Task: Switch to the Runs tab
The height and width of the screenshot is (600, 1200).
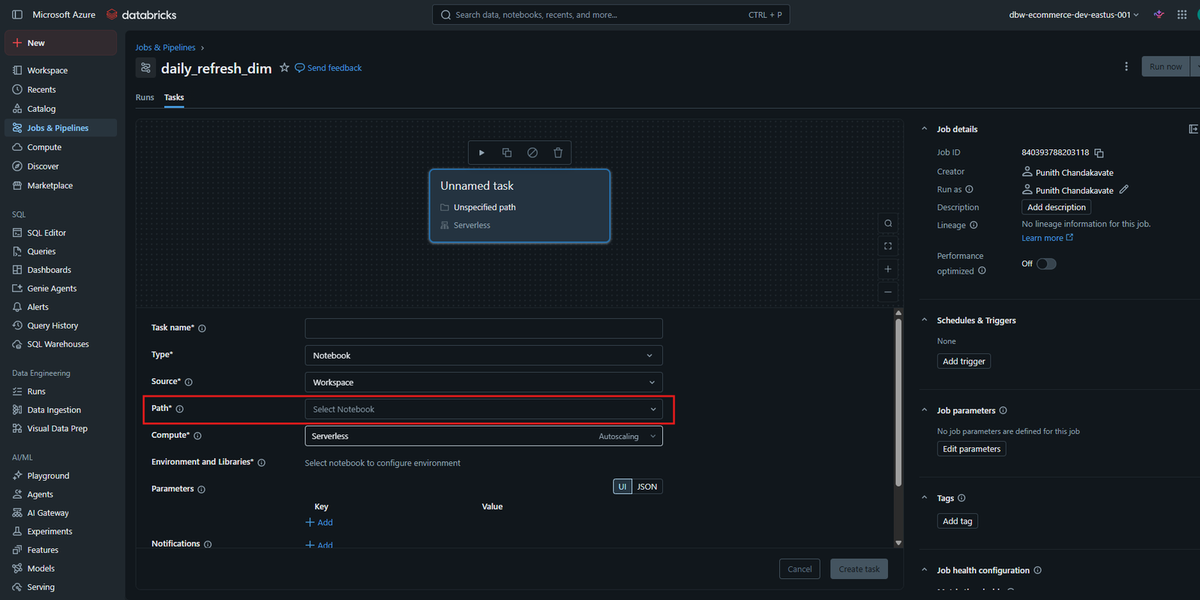Action: pyautogui.click(x=145, y=97)
